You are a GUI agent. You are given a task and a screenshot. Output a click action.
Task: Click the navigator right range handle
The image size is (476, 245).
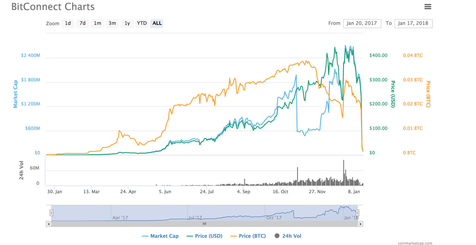(357, 213)
